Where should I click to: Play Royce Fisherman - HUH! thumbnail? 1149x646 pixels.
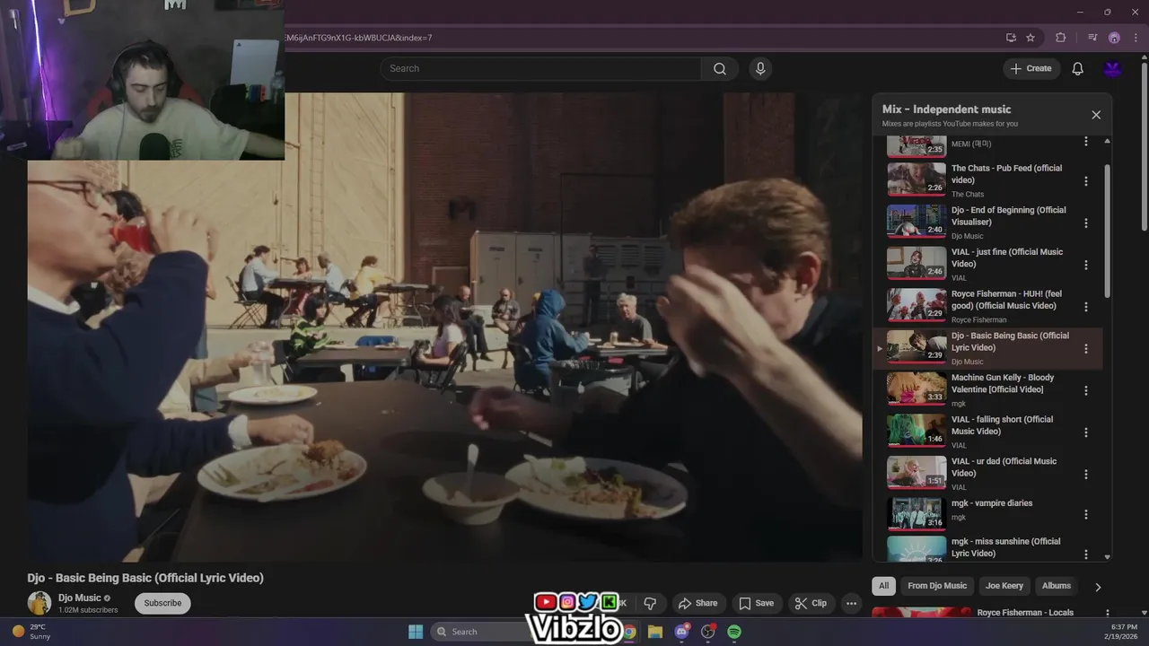click(x=917, y=304)
